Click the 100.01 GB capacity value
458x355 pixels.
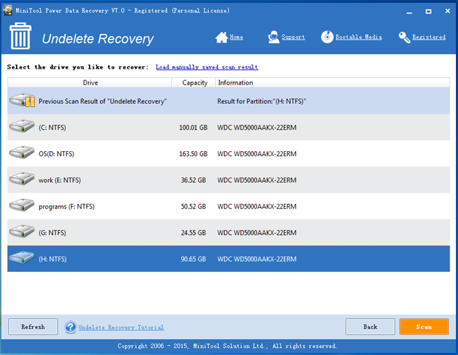[x=193, y=128]
